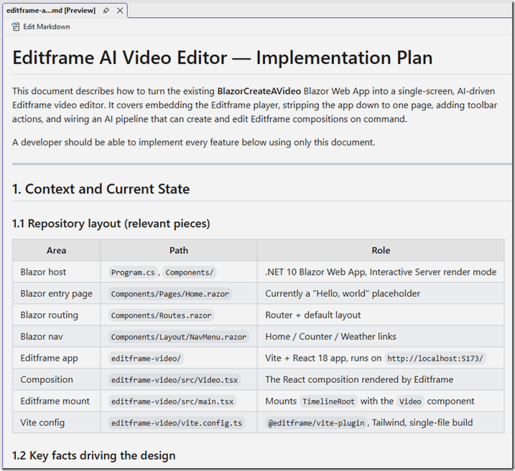The image size is (515, 471).
Task: Click the Program.cs code snippet
Action: 133,272
